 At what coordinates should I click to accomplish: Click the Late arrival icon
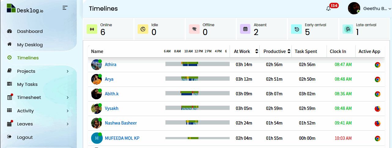(x=348, y=29)
